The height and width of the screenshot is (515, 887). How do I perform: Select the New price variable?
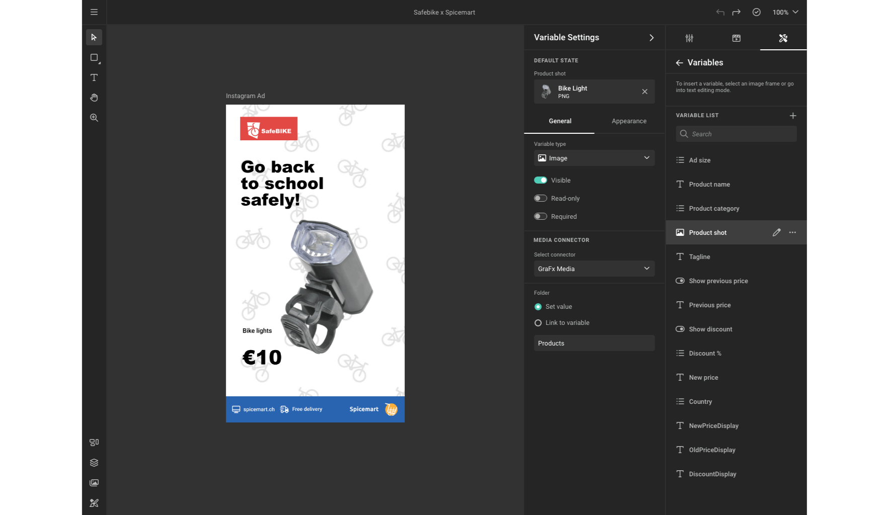(736, 377)
